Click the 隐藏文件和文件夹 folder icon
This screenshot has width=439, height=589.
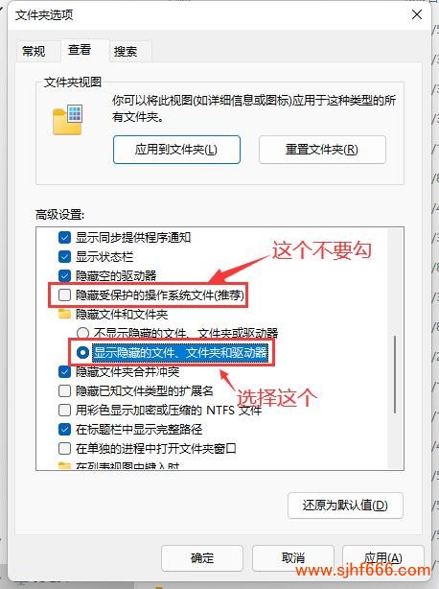[64, 314]
